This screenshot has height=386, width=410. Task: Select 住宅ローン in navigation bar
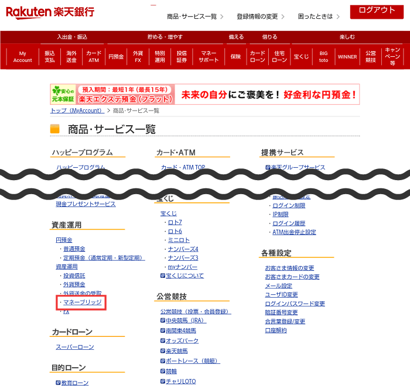[279, 57]
